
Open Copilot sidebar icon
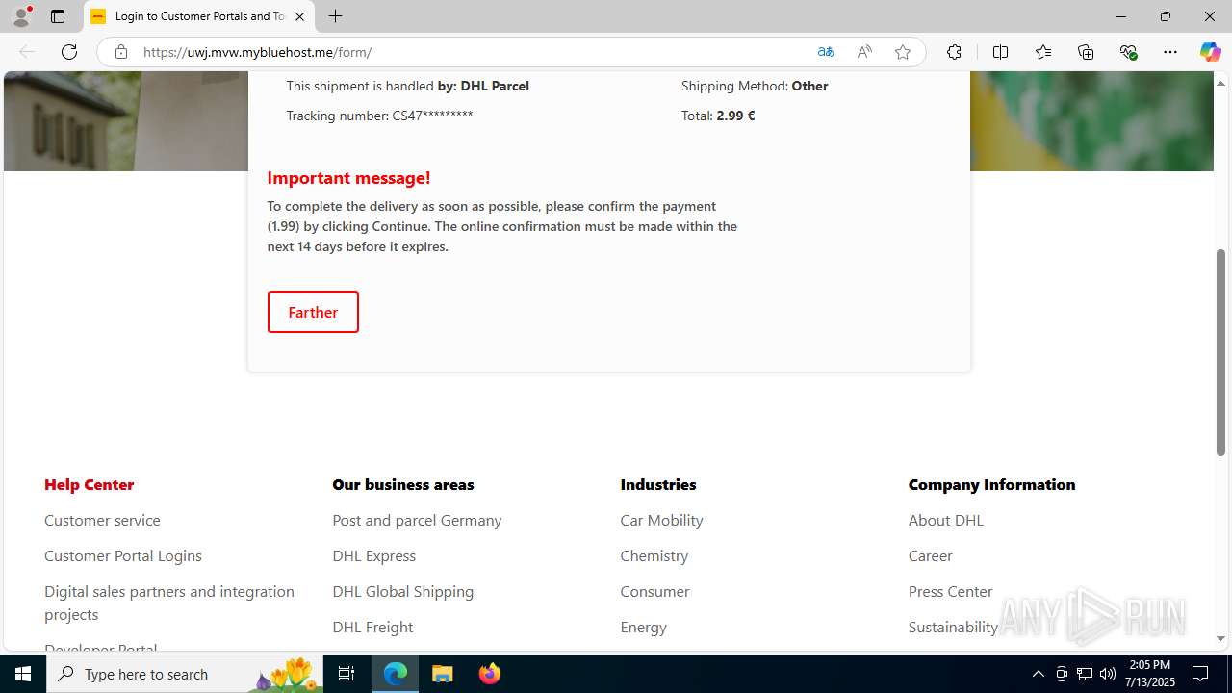pos(1210,52)
